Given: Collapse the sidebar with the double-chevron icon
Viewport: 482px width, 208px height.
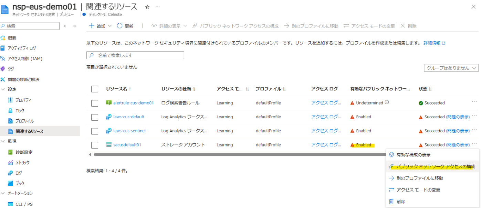Looking at the screenshot, I should [x=74, y=26].
